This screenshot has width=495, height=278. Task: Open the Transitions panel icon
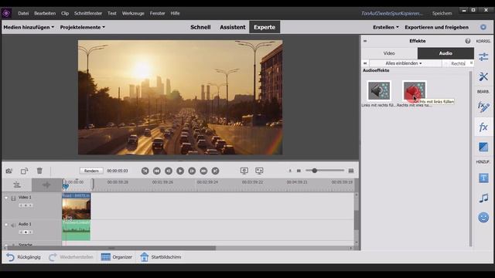click(x=483, y=147)
